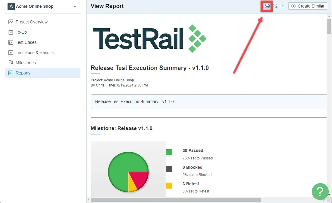Click the Create Similar button
This screenshot has width=332, height=203.
click(x=308, y=6)
